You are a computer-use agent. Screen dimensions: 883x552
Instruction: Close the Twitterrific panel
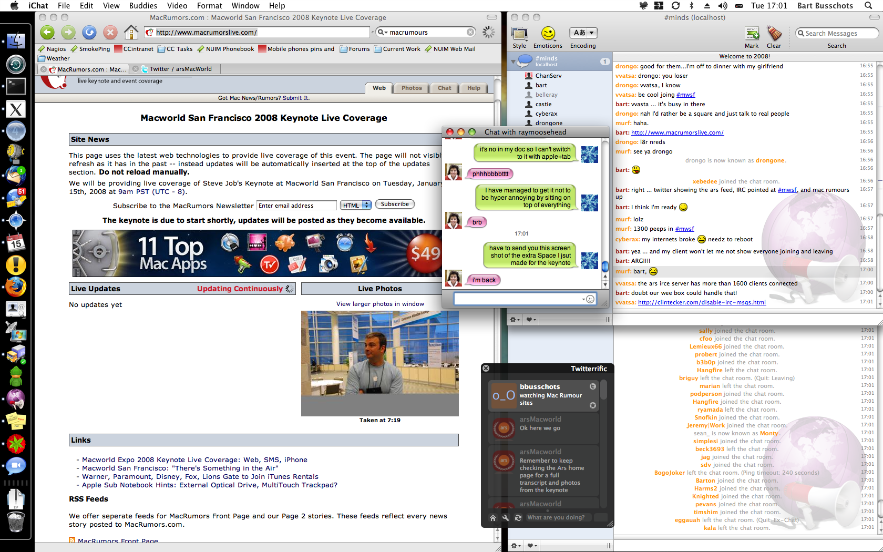486,369
